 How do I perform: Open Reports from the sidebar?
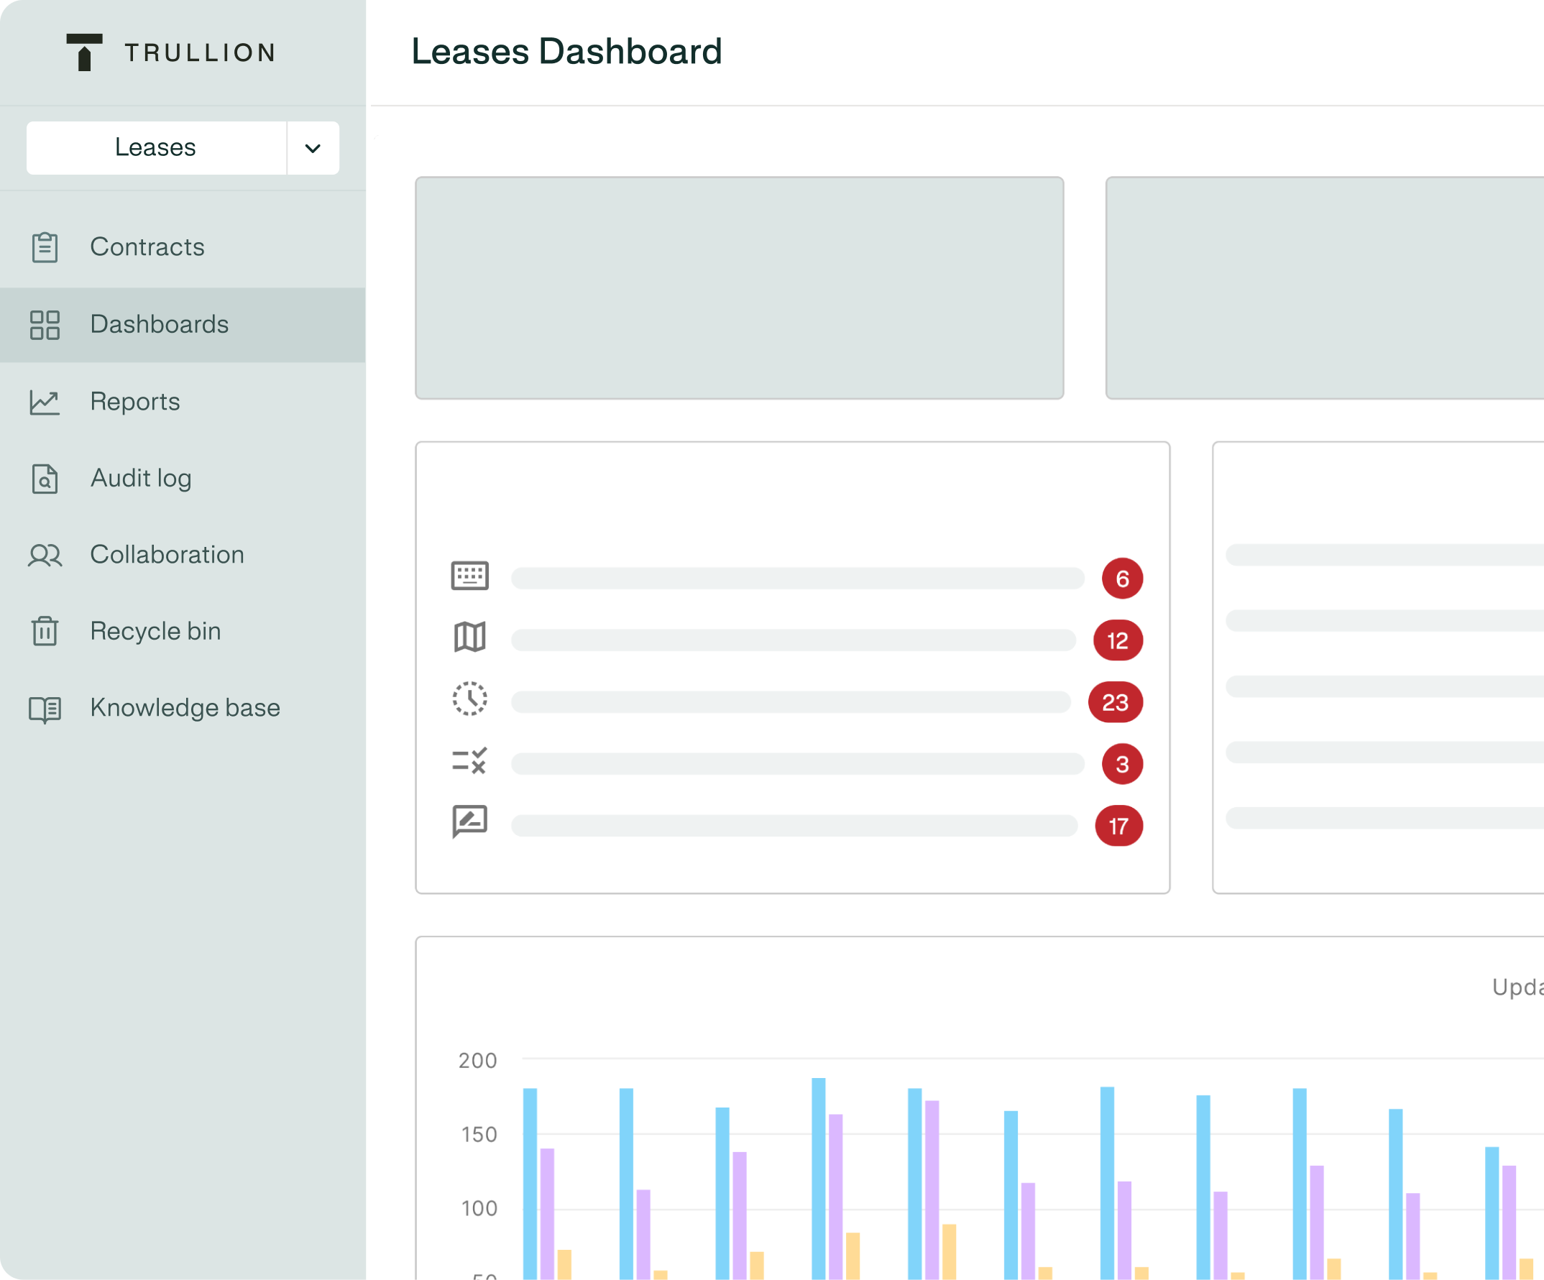(183, 402)
